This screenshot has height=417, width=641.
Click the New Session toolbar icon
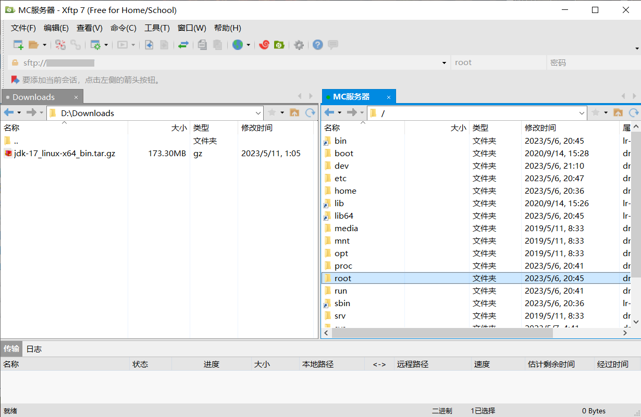(x=18, y=45)
